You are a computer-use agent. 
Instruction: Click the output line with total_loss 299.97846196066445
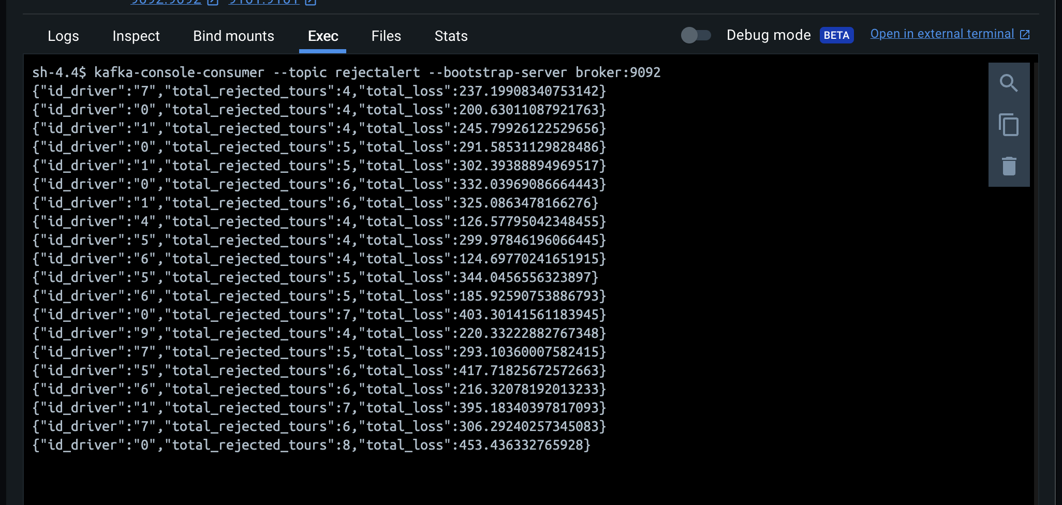coord(319,240)
